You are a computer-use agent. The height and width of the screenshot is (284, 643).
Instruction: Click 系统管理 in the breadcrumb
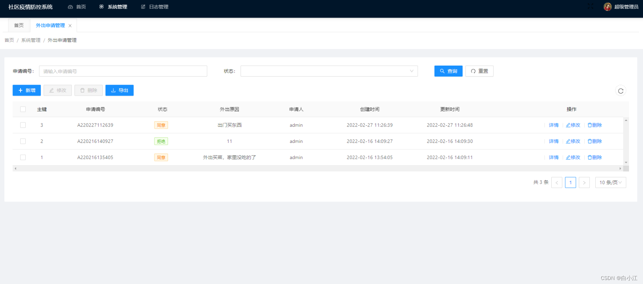(x=31, y=40)
